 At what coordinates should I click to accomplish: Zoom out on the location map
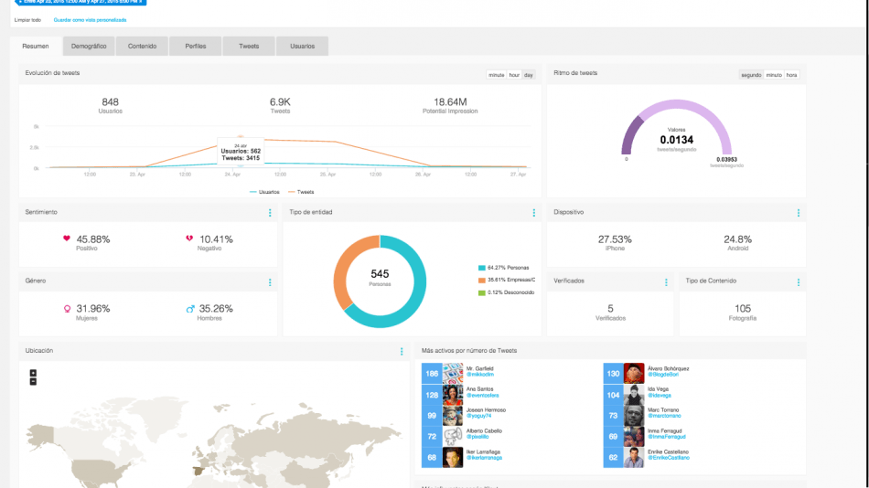click(33, 382)
